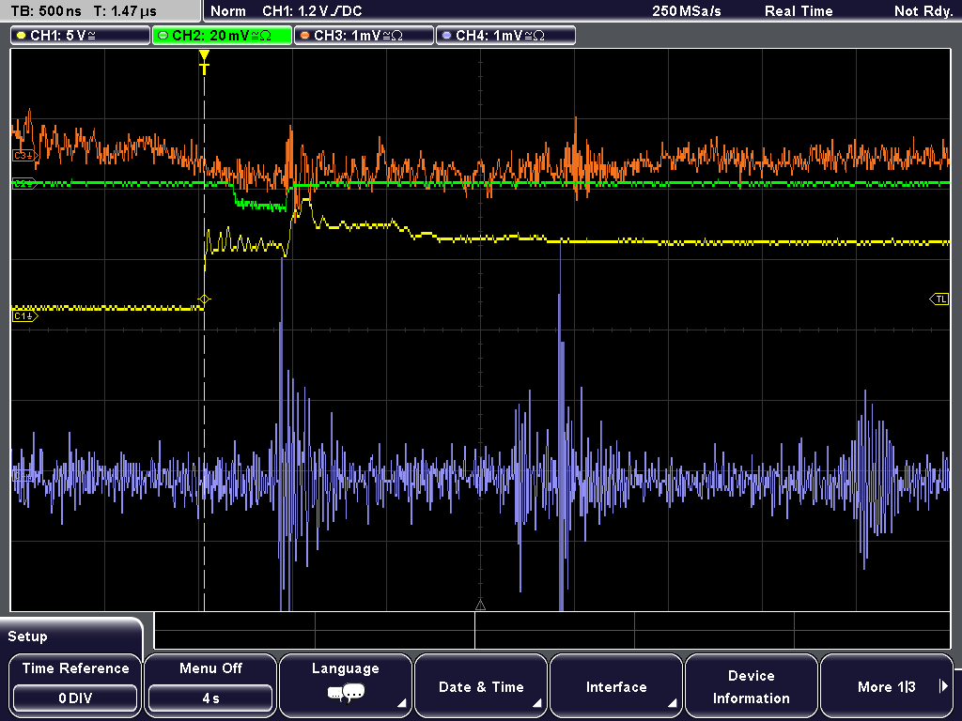The height and width of the screenshot is (721, 962).
Task: Click the arrow icon next to More 1|3
Action: (943, 686)
